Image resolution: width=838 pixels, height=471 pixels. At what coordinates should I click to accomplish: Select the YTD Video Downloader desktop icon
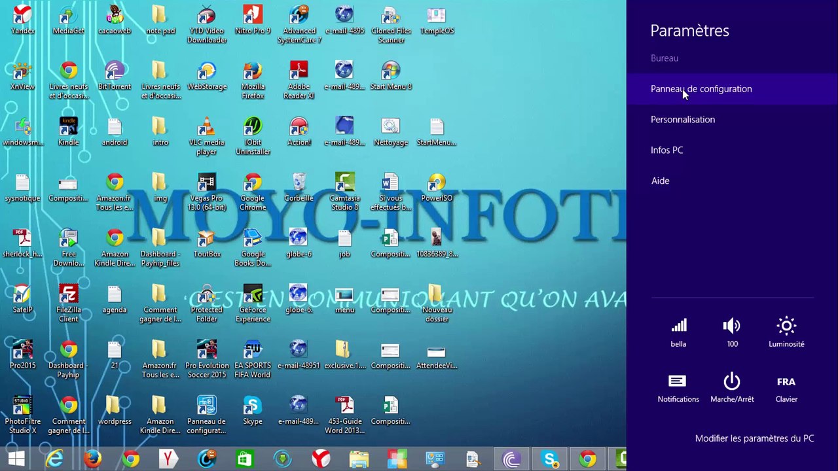[206, 25]
